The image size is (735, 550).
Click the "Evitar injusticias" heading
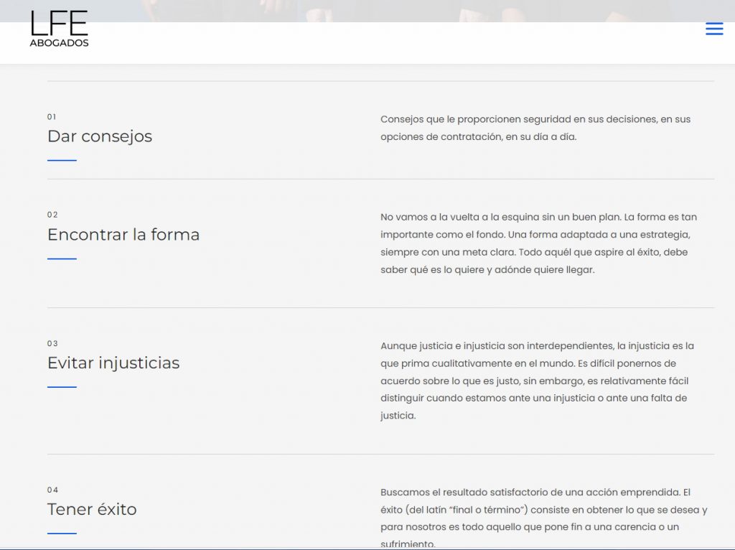pos(113,363)
